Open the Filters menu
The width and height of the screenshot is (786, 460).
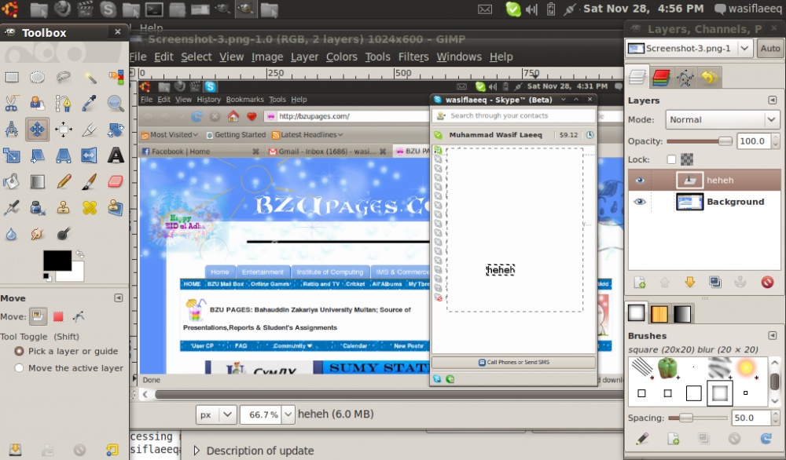(413, 57)
